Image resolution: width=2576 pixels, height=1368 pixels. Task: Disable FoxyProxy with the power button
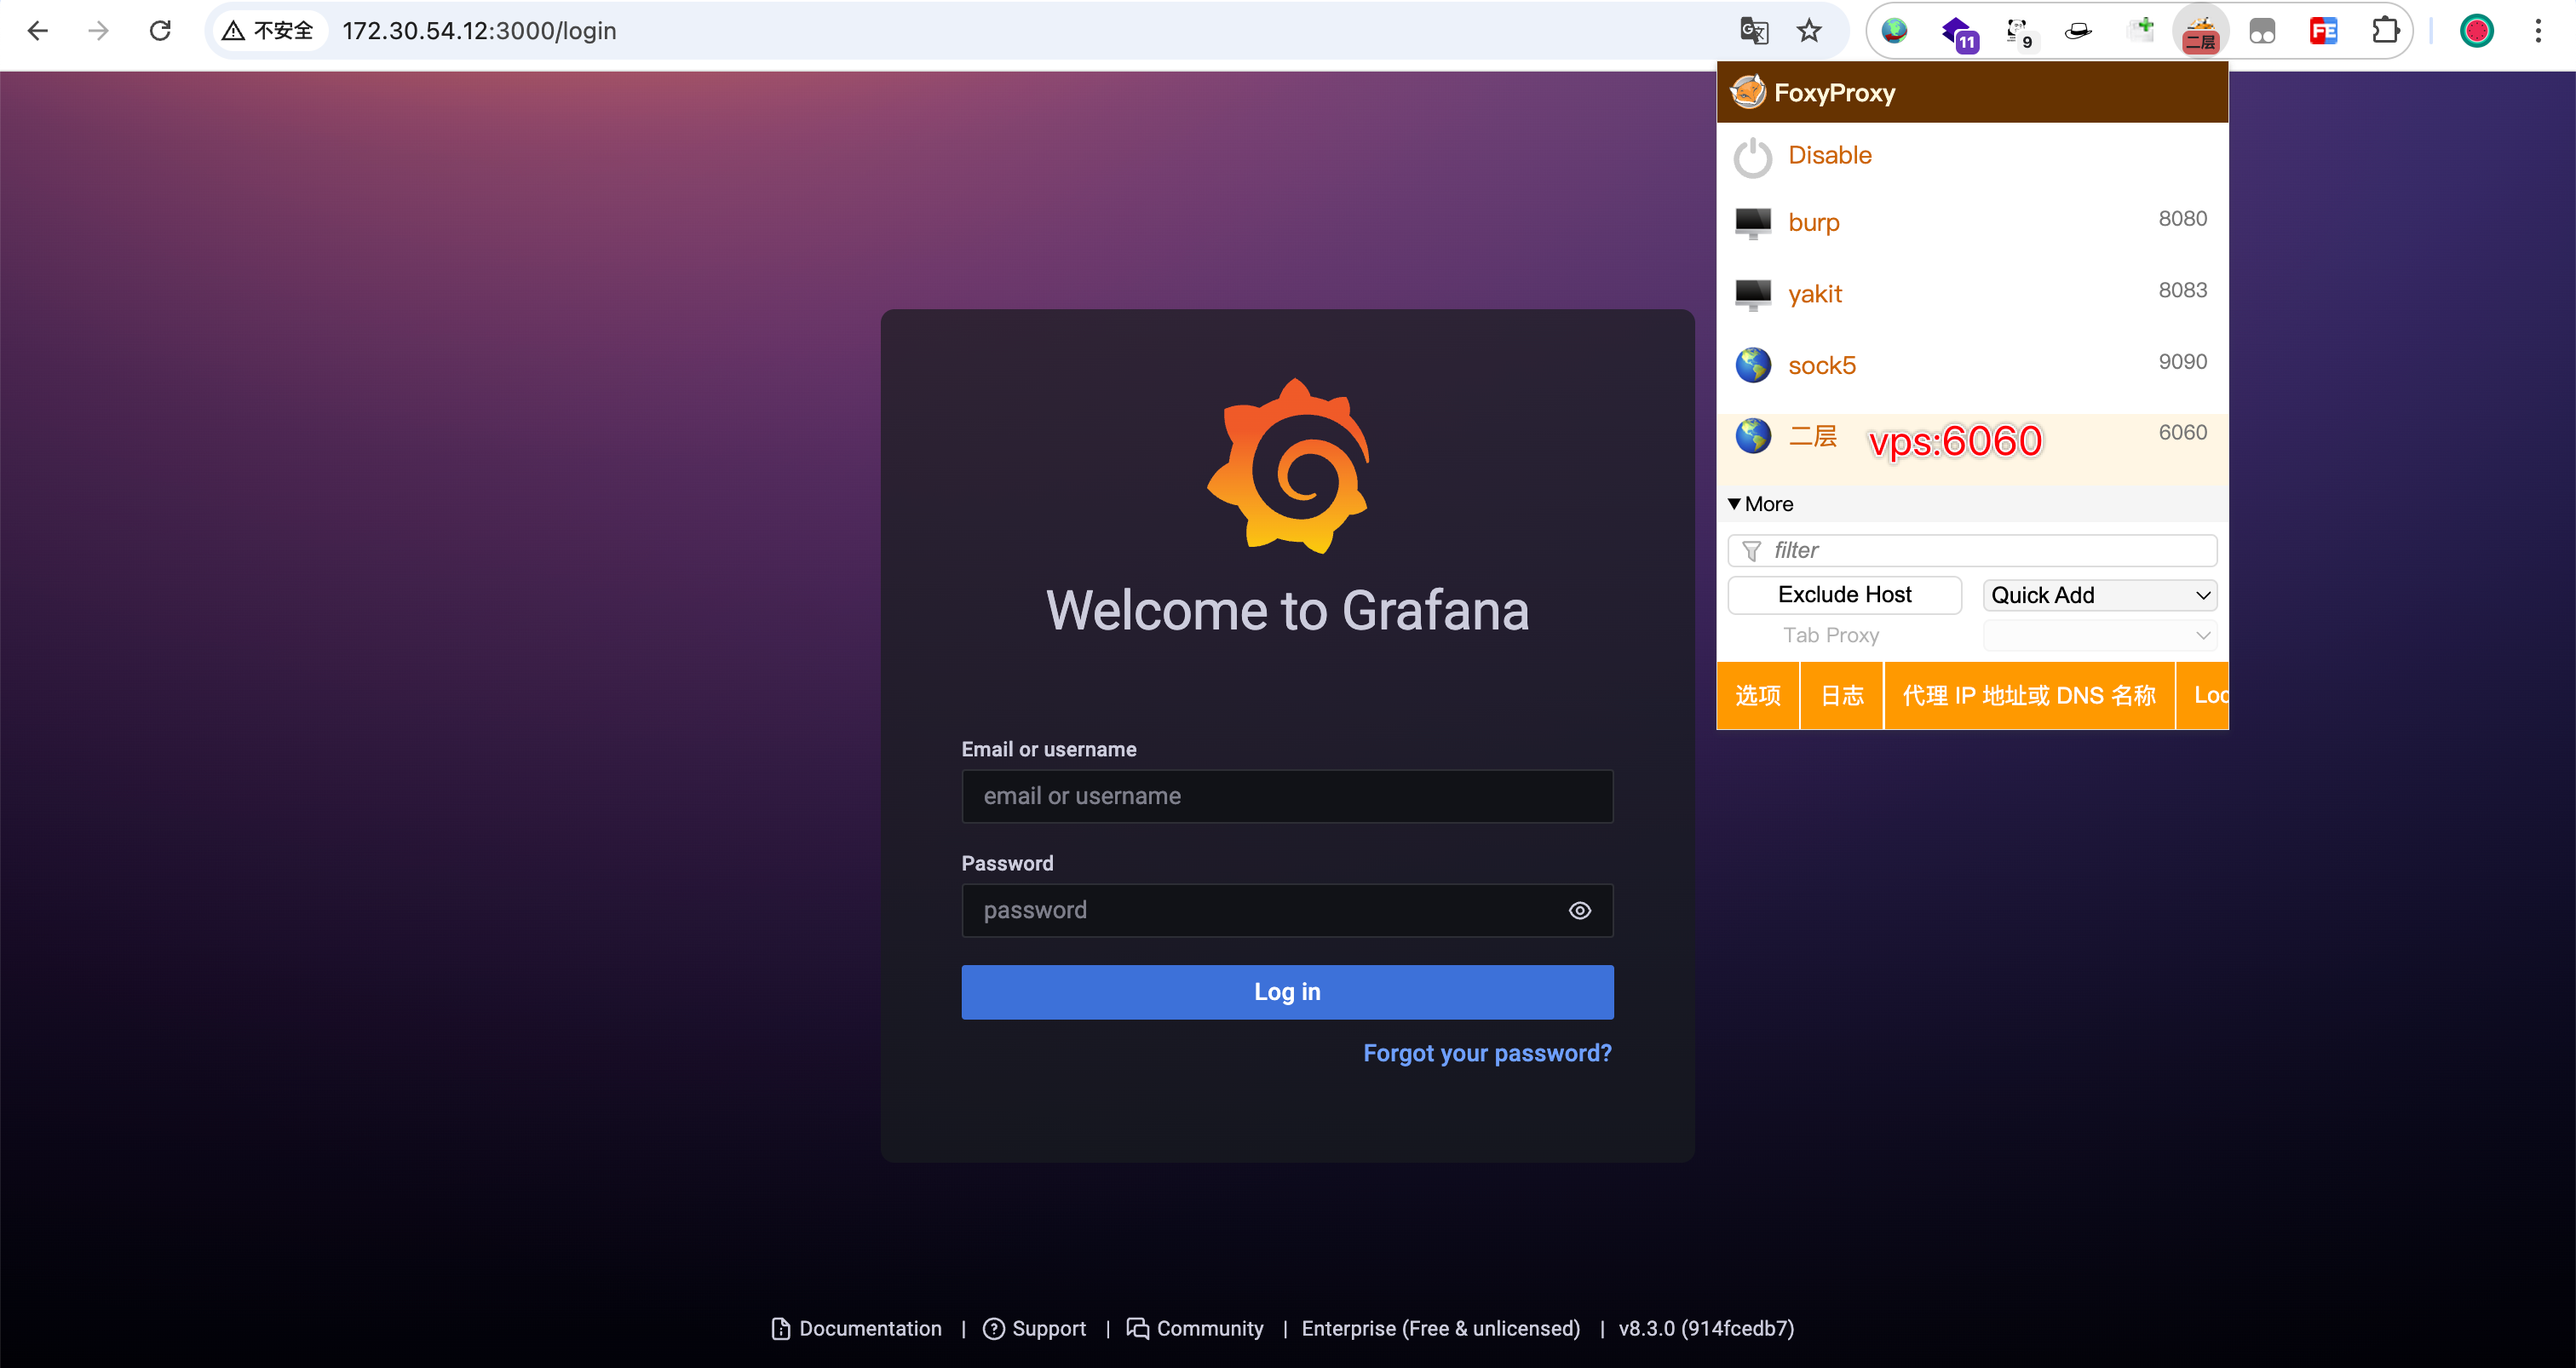1752,157
